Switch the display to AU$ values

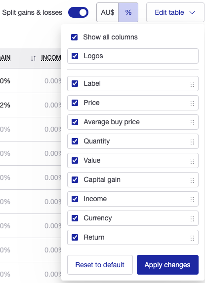point(107,12)
